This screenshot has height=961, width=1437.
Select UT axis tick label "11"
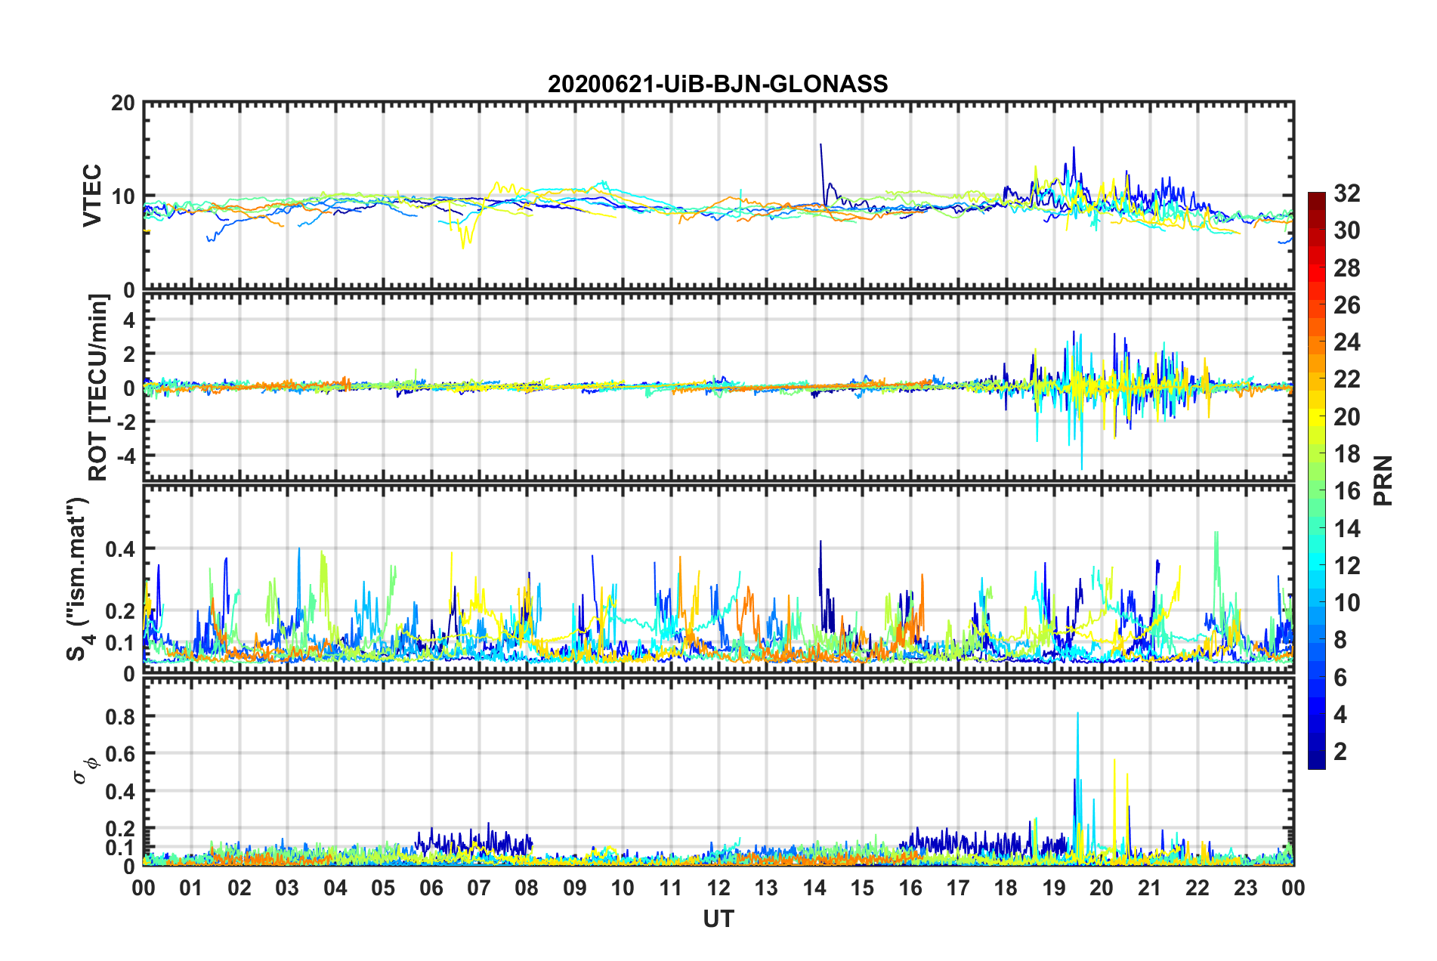point(671,888)
